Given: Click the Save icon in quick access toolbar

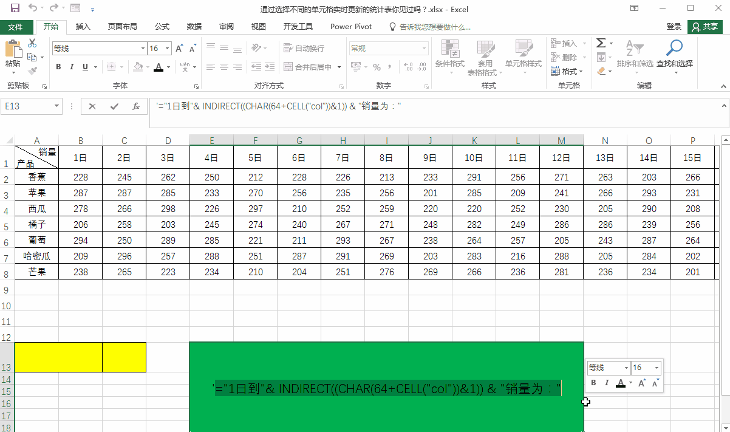Looking at the screenshot, I should pos(15,9).
